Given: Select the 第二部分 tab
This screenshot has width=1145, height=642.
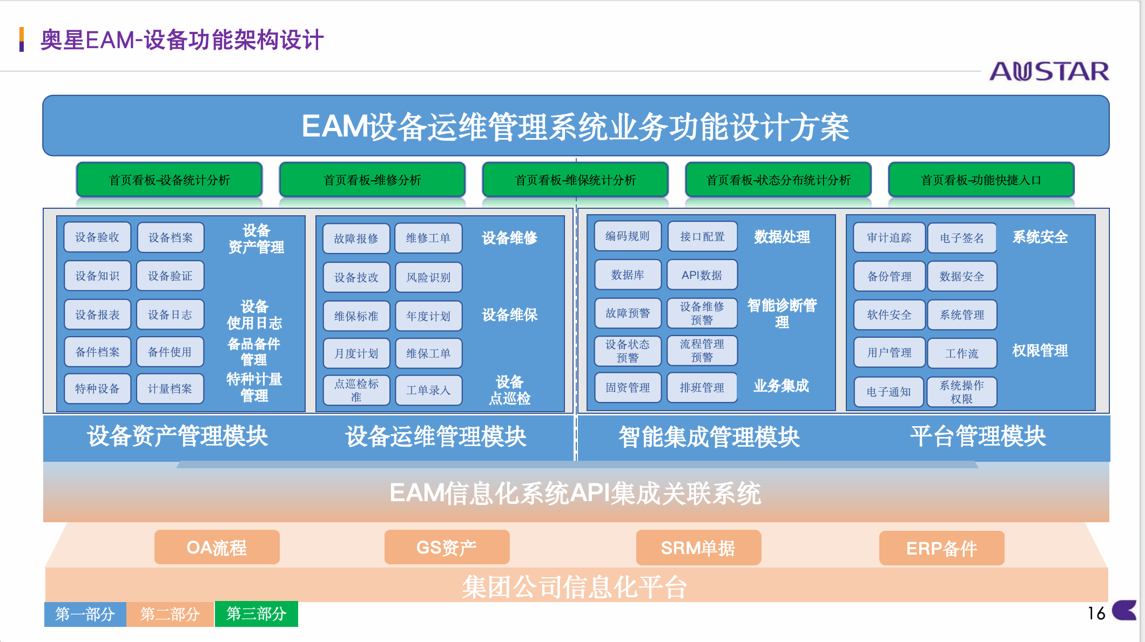Looking at the screenshot, I should point(170,614).
